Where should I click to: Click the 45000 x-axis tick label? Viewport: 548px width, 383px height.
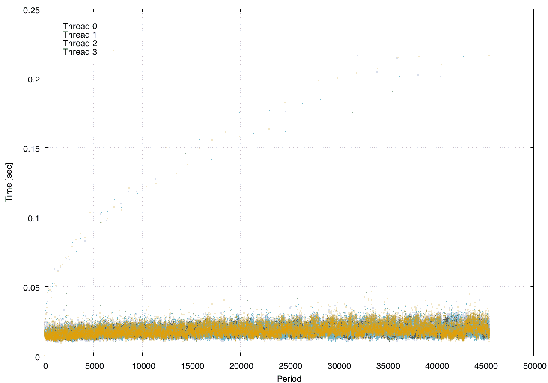point(485,366)
